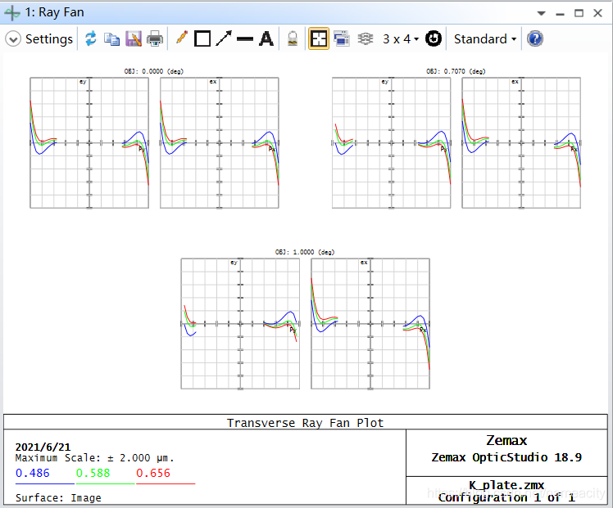Image resolution: width=613 pixels, height=508 pixels.
Task: Open the Standard mode dropdown
Action: pos(485,39)
